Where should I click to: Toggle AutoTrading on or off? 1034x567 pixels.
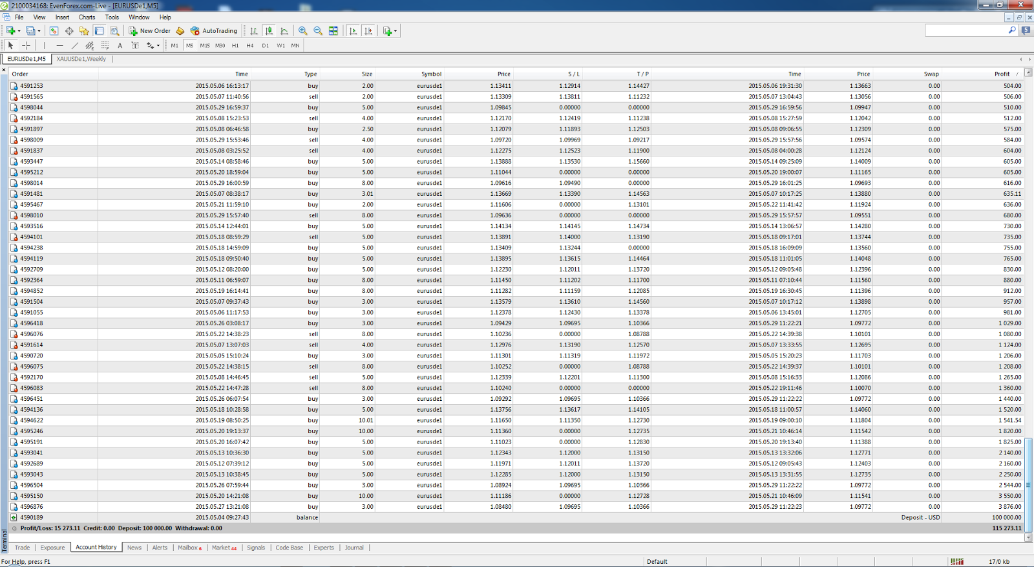214,30
